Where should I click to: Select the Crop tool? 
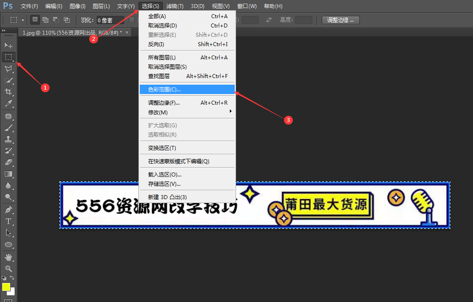[x=8, y=92]
